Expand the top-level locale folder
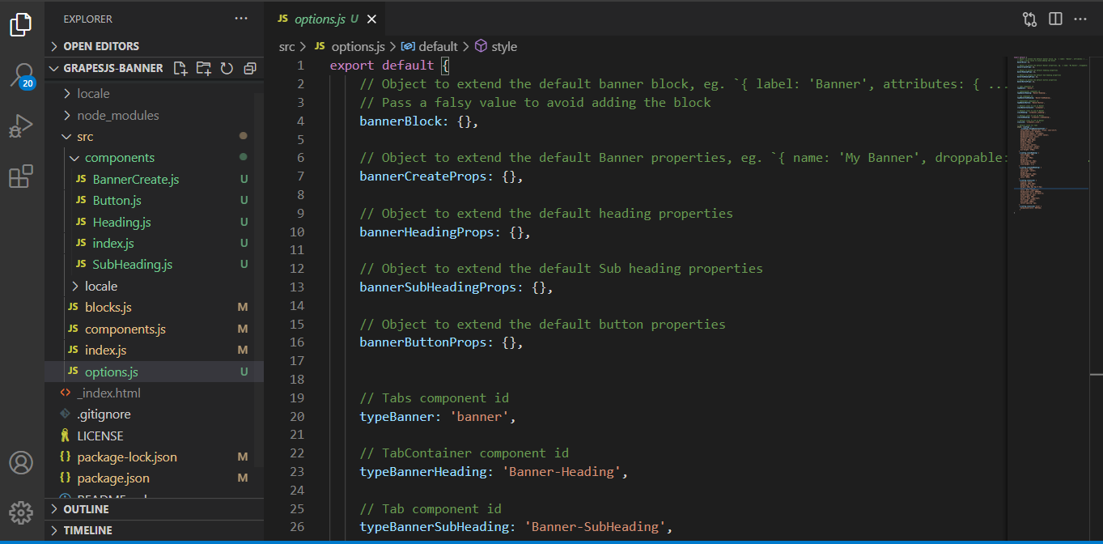 pos(154,94)
